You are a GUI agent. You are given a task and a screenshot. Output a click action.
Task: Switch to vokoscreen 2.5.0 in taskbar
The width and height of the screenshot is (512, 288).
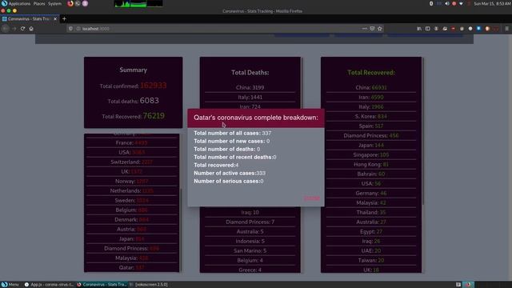click(149, 285)
